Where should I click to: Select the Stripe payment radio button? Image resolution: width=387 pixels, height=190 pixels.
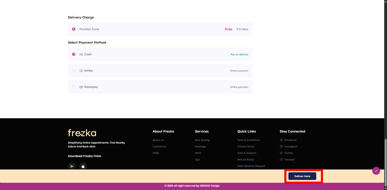pyautogui.click(x=74, y=71)
